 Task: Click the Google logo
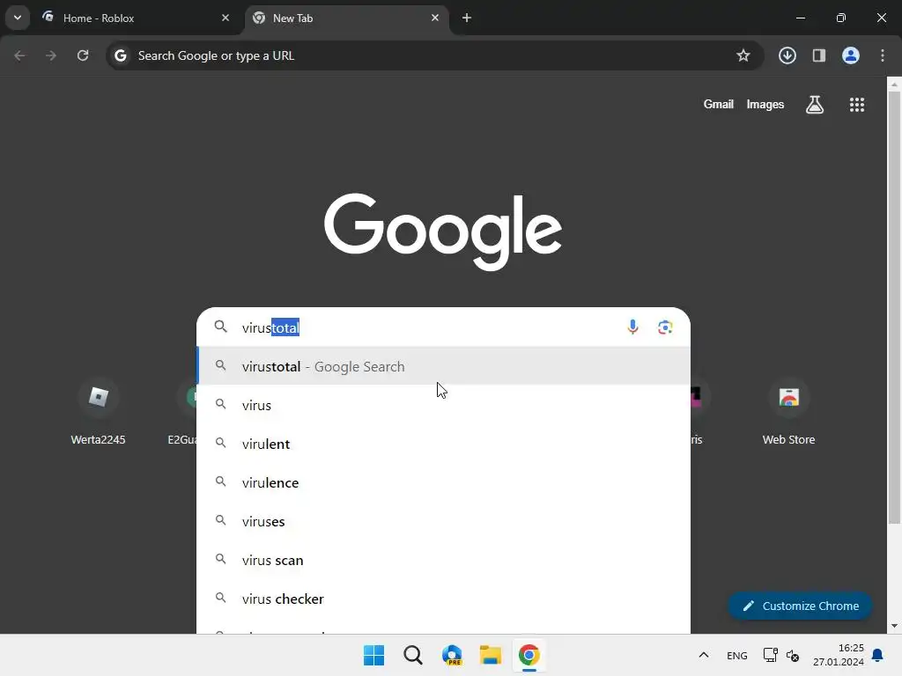tap(443, 231)
